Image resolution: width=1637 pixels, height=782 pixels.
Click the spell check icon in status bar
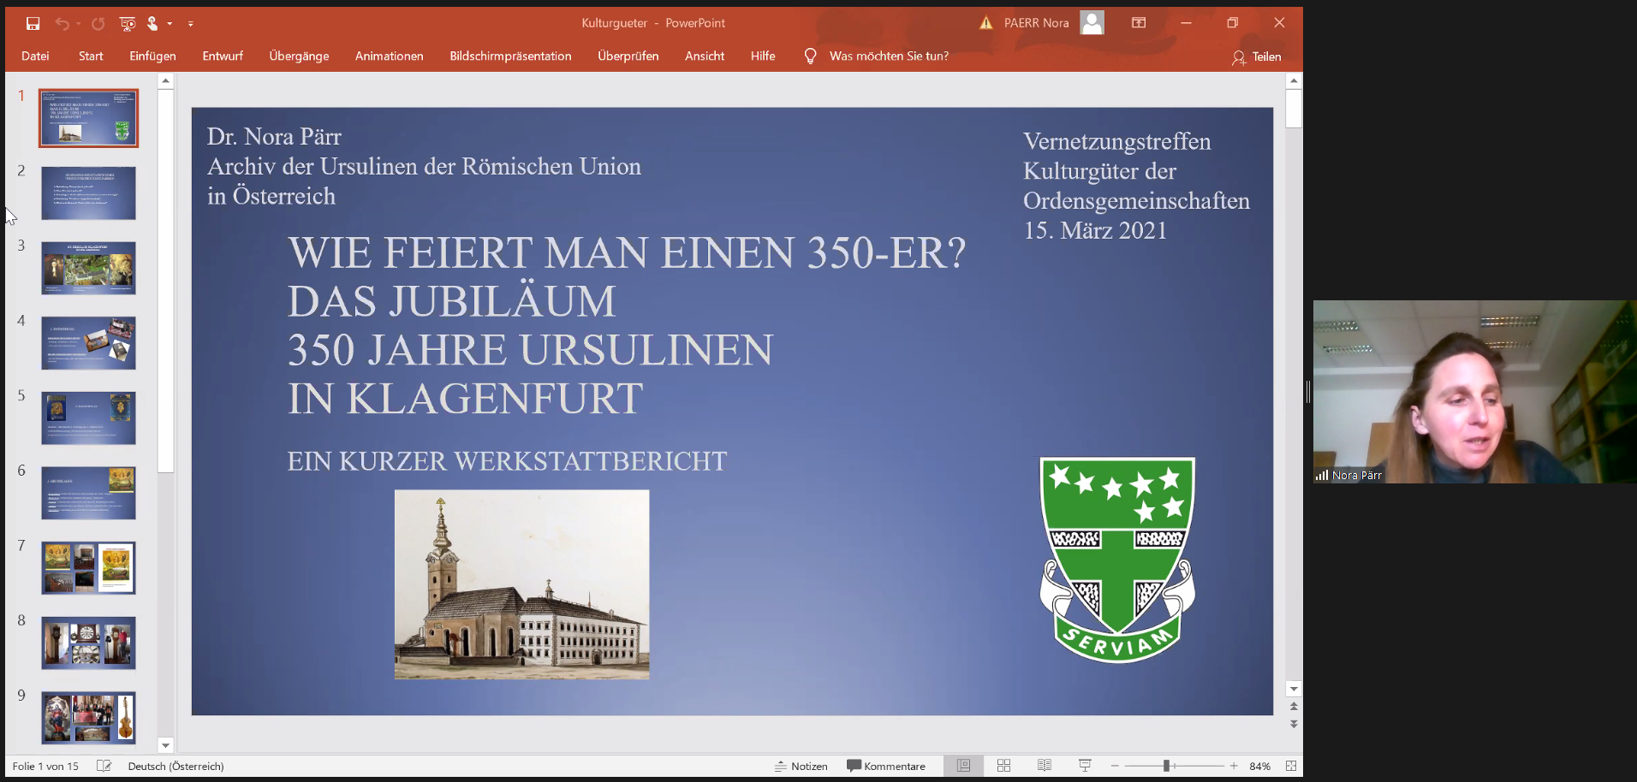pyautogui.click(x=104, y=766)
